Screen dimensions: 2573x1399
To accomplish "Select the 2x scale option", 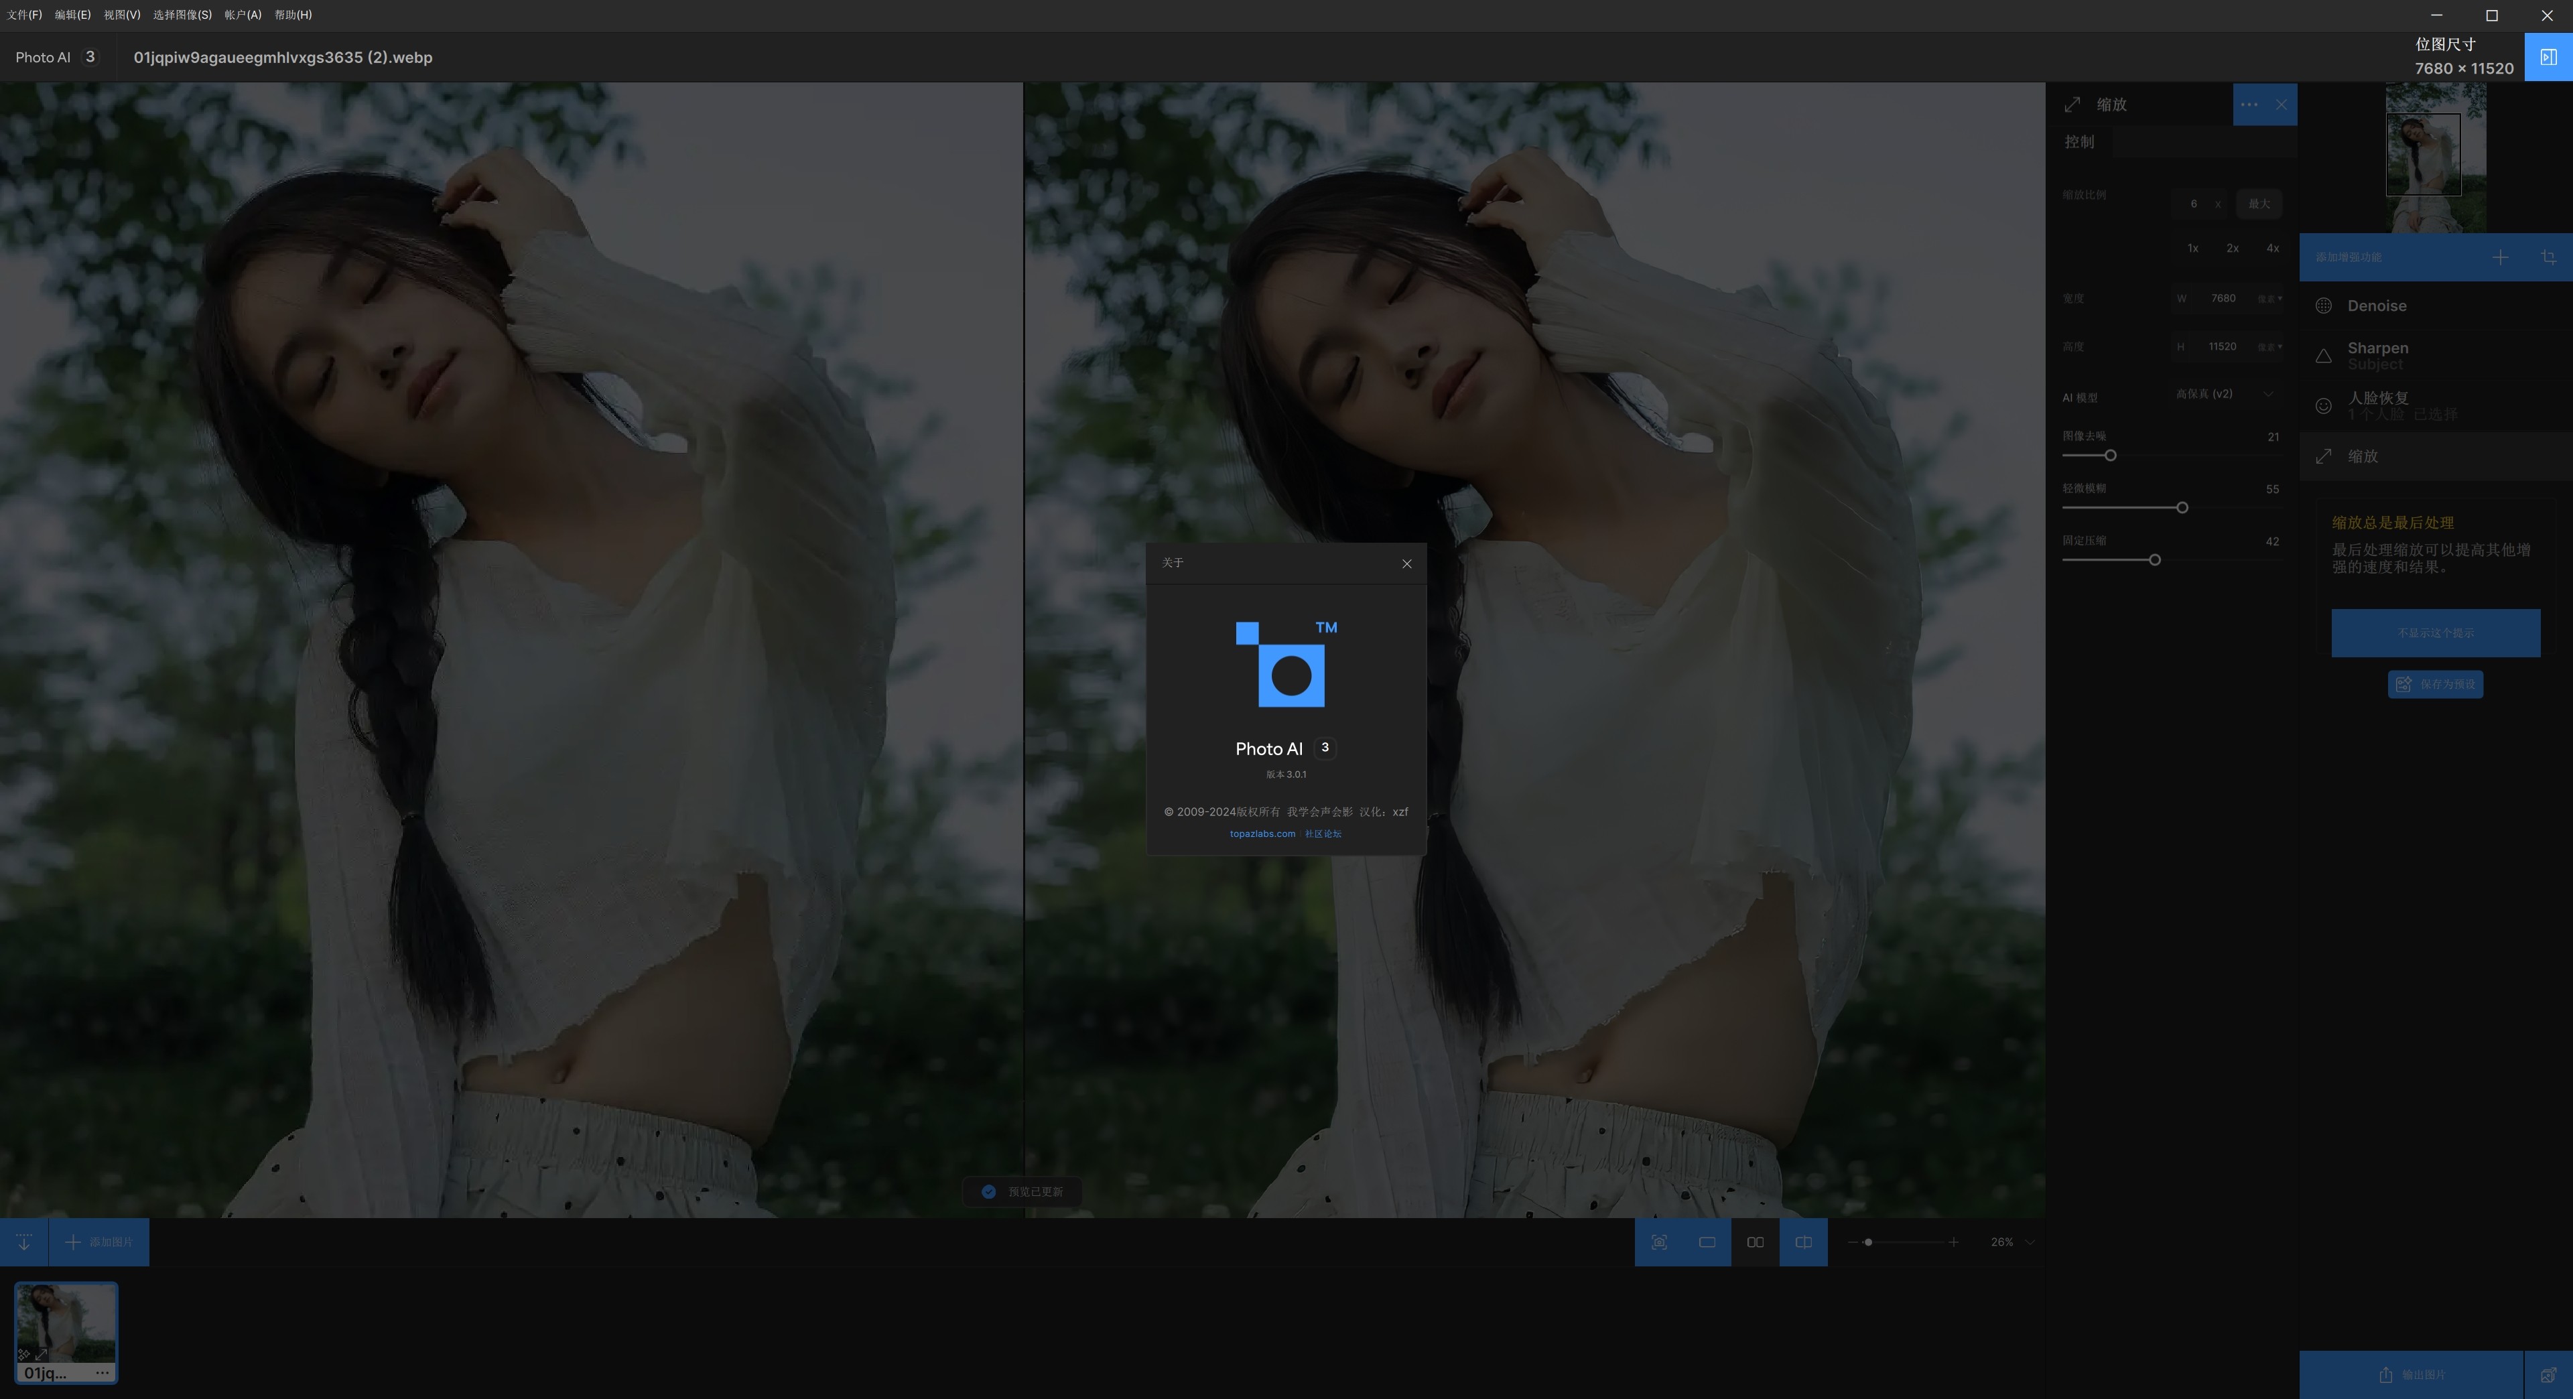I will [x=2233, y=249].
